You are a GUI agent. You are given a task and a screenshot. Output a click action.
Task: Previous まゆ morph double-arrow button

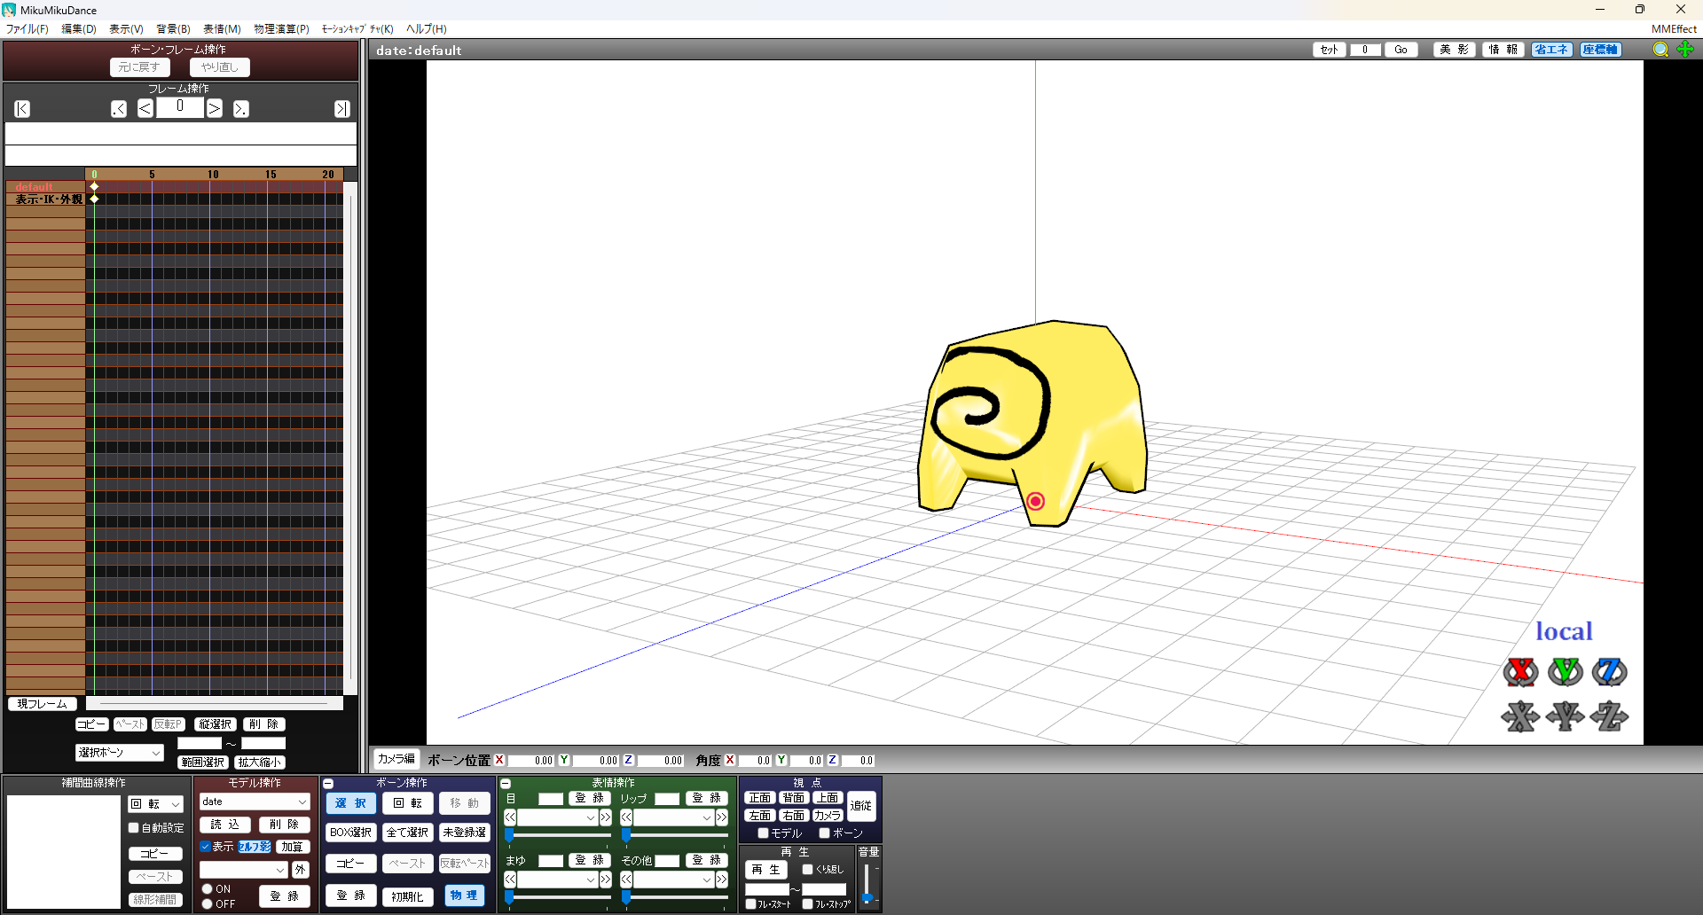(x=510, y=880)
